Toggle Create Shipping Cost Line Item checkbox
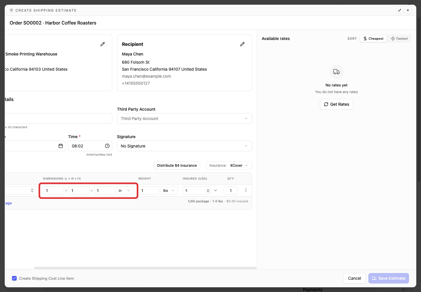 14,278
